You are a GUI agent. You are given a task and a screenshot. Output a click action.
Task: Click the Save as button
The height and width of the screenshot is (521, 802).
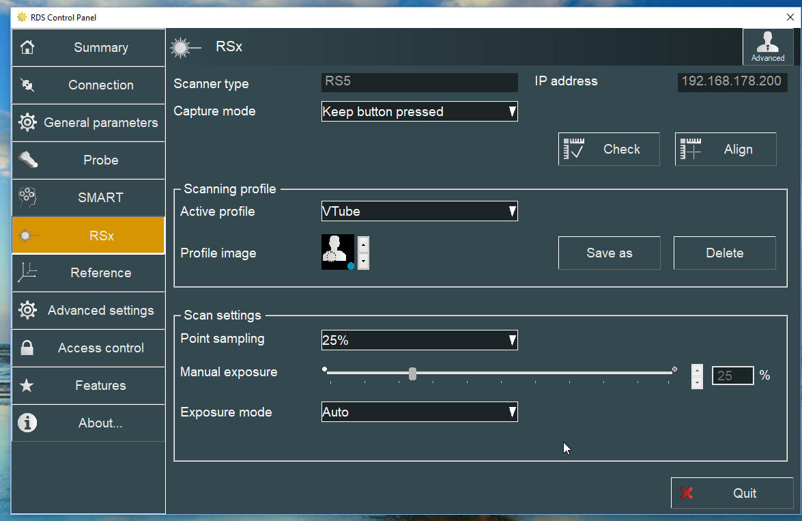(609, 253)
